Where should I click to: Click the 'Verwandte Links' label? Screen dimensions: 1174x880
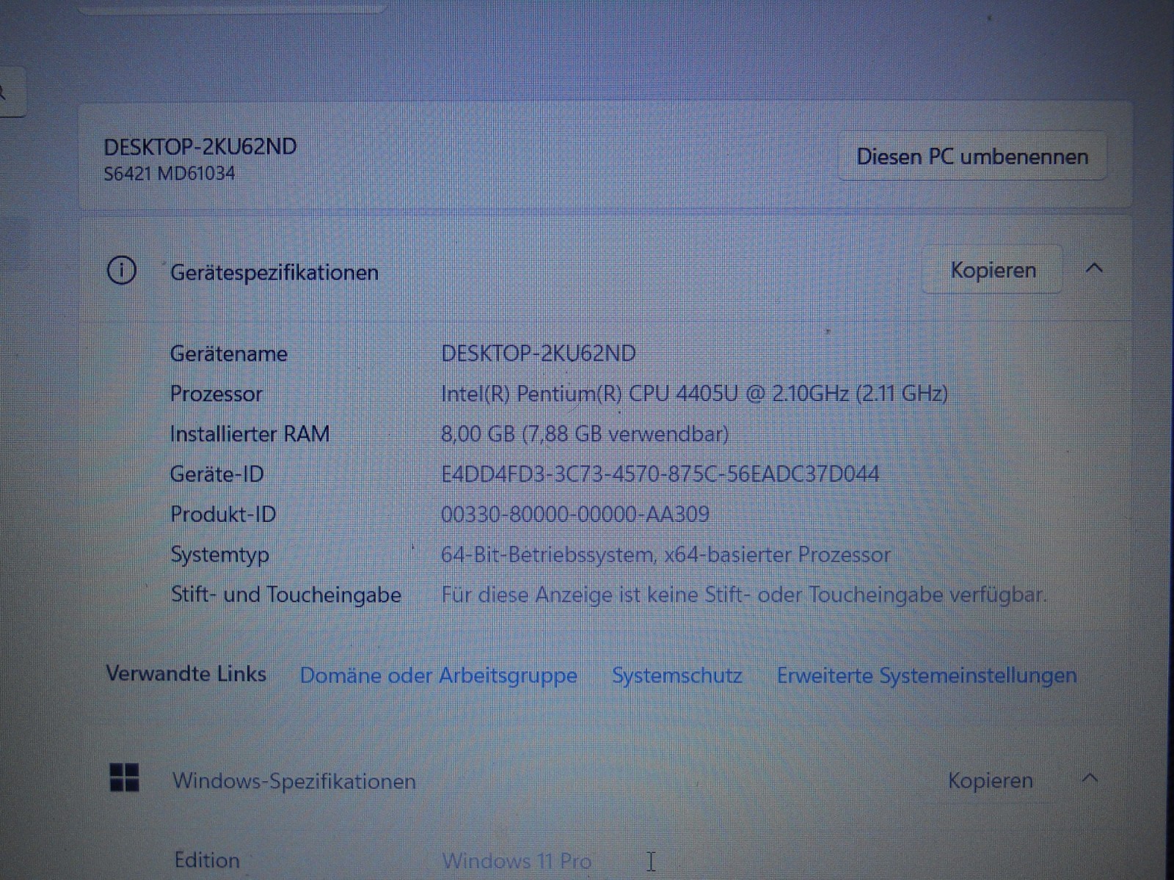(x=186, y=673)
